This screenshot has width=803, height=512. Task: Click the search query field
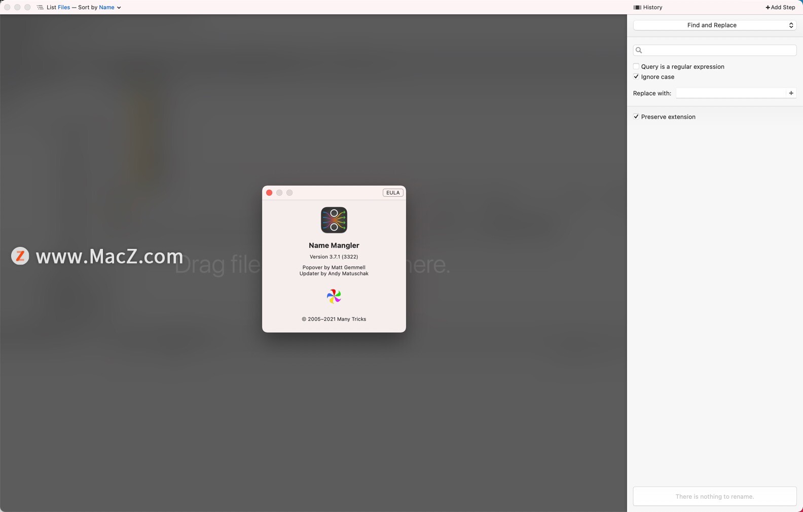tap(714, 50)
